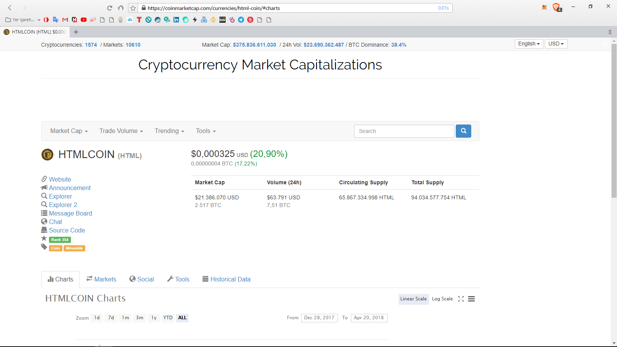617x347 pixels.
Task: Open the tab list menu icon
Action: click(x=610, y=32)
